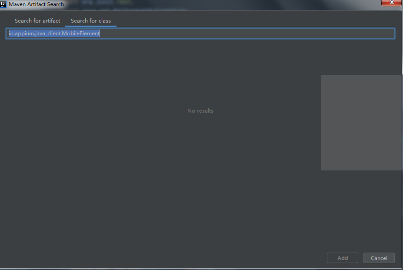Click the Maven Artifact Search title text
403x270 pixels.
pyautogui.click(x=37, y=4)
